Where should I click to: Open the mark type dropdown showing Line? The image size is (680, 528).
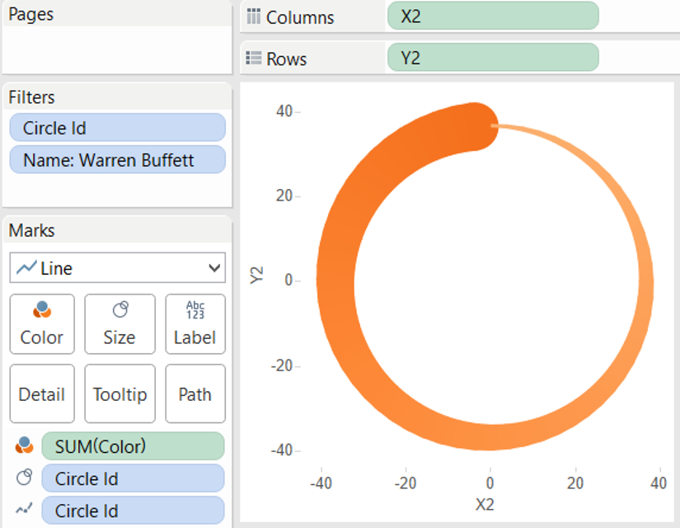pos(117,267)
